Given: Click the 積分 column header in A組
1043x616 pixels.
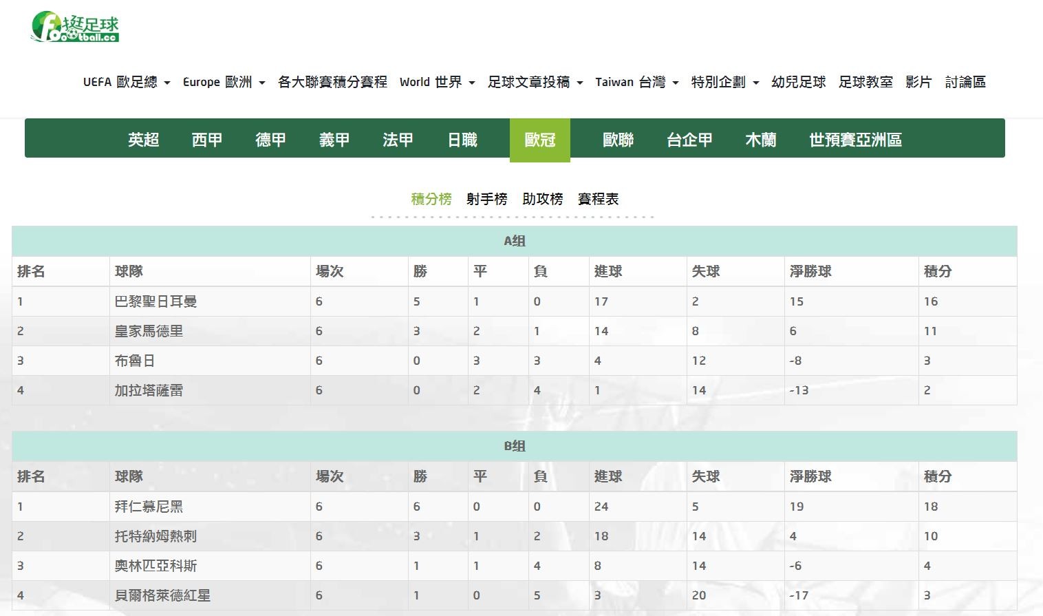Looking at the screenshot, I should tap(938, 271).
